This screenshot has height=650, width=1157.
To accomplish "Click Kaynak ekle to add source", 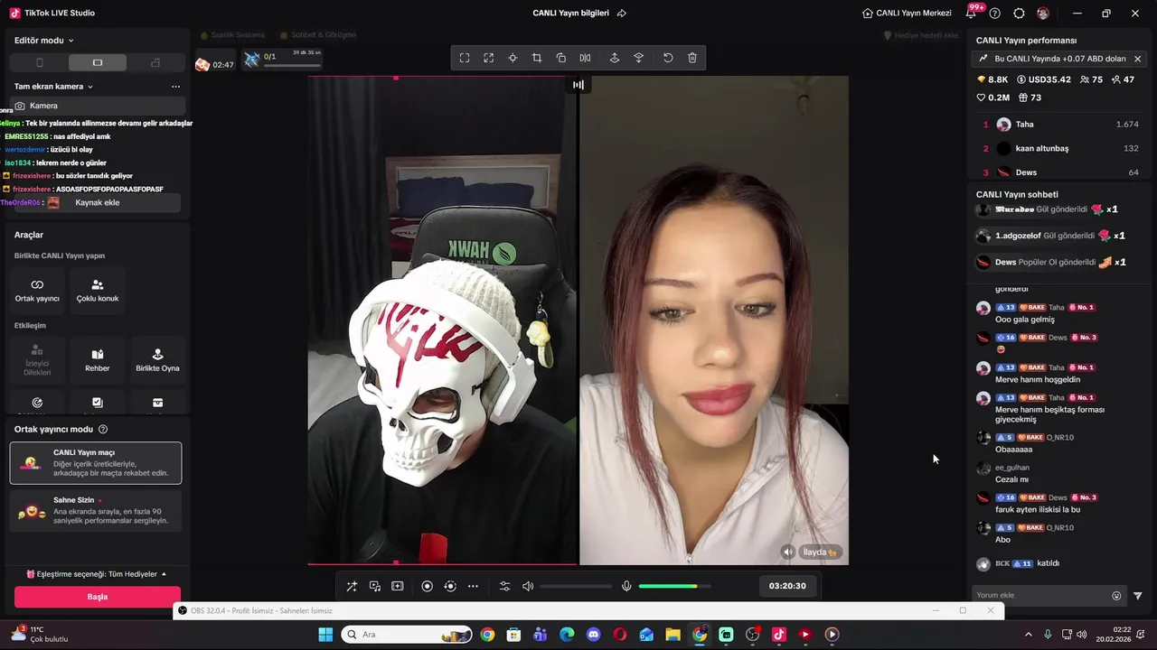I will pyautogui.click(x=98, y=203).
